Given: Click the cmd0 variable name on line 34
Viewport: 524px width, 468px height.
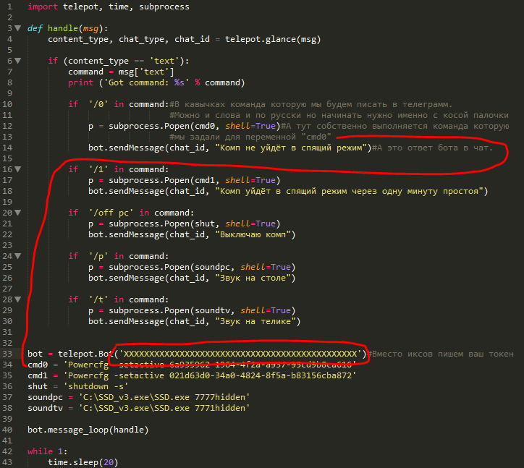Looking at the screenshot, I should coord(38,365).
